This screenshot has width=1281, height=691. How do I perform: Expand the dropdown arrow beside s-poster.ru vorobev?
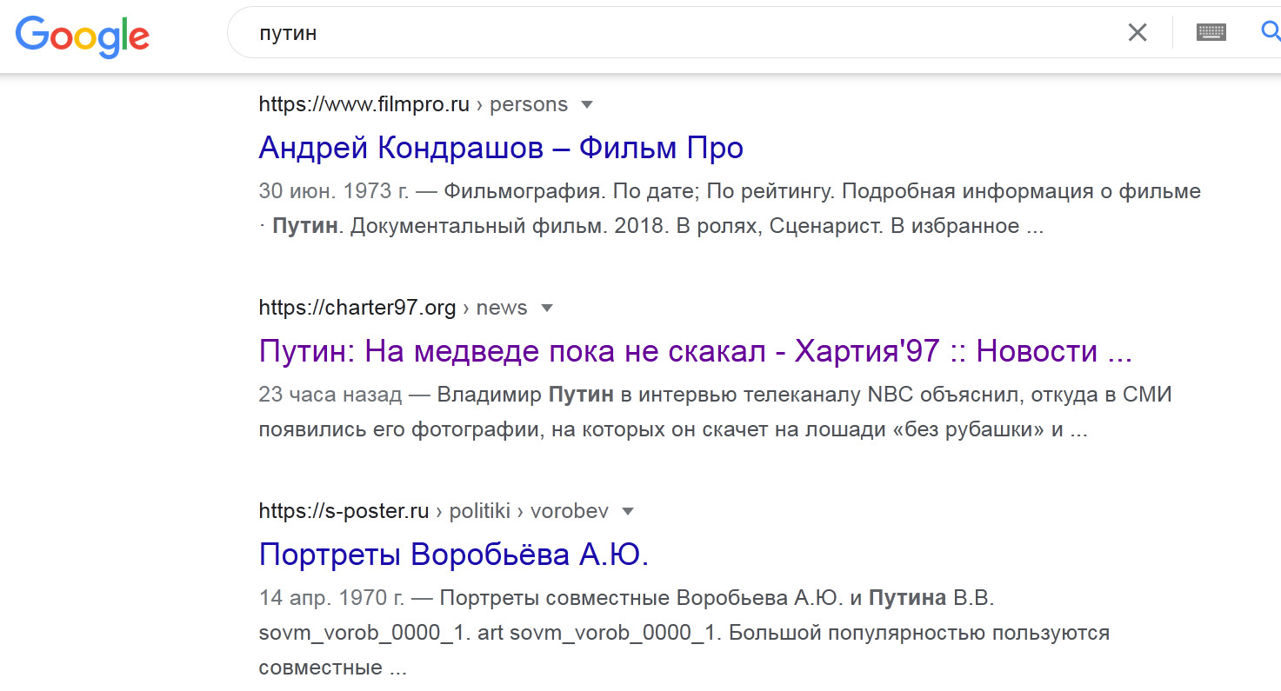(x=628, y=512)
